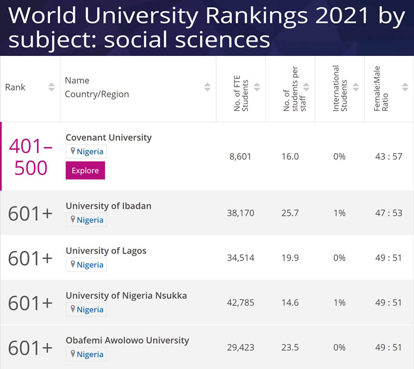The width and height of the screenshot is (414, 369).
Task: Open University of Lagos page
Action: (106, 250)
